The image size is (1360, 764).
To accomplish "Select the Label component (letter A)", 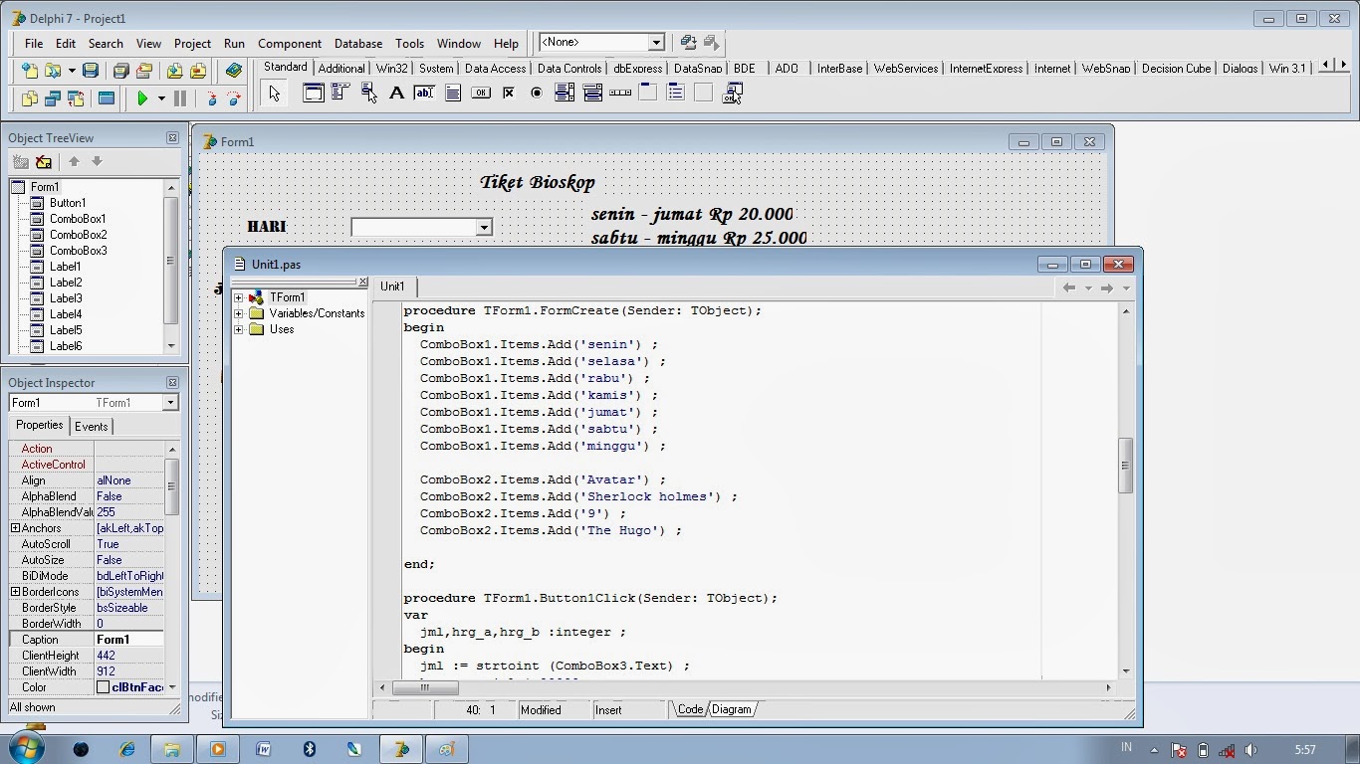I will click(396, 94).
